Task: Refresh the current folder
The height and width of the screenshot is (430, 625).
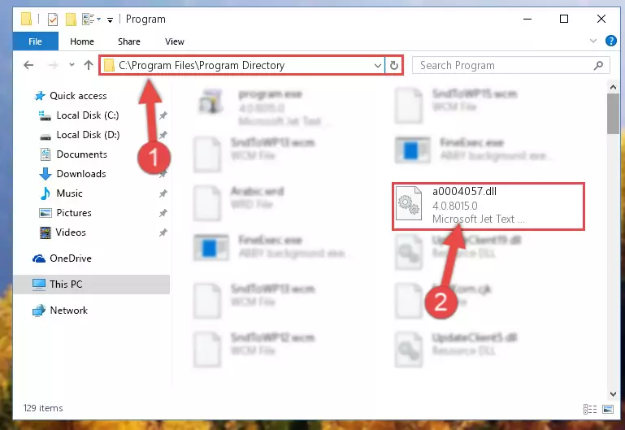Action: pos(394,65)
